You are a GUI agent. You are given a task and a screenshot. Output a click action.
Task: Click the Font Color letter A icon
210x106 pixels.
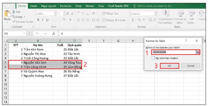pyautogui.click(x=70, y=20)
